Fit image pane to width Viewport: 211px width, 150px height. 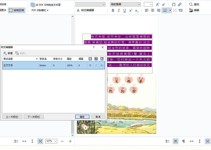[24, 141]
